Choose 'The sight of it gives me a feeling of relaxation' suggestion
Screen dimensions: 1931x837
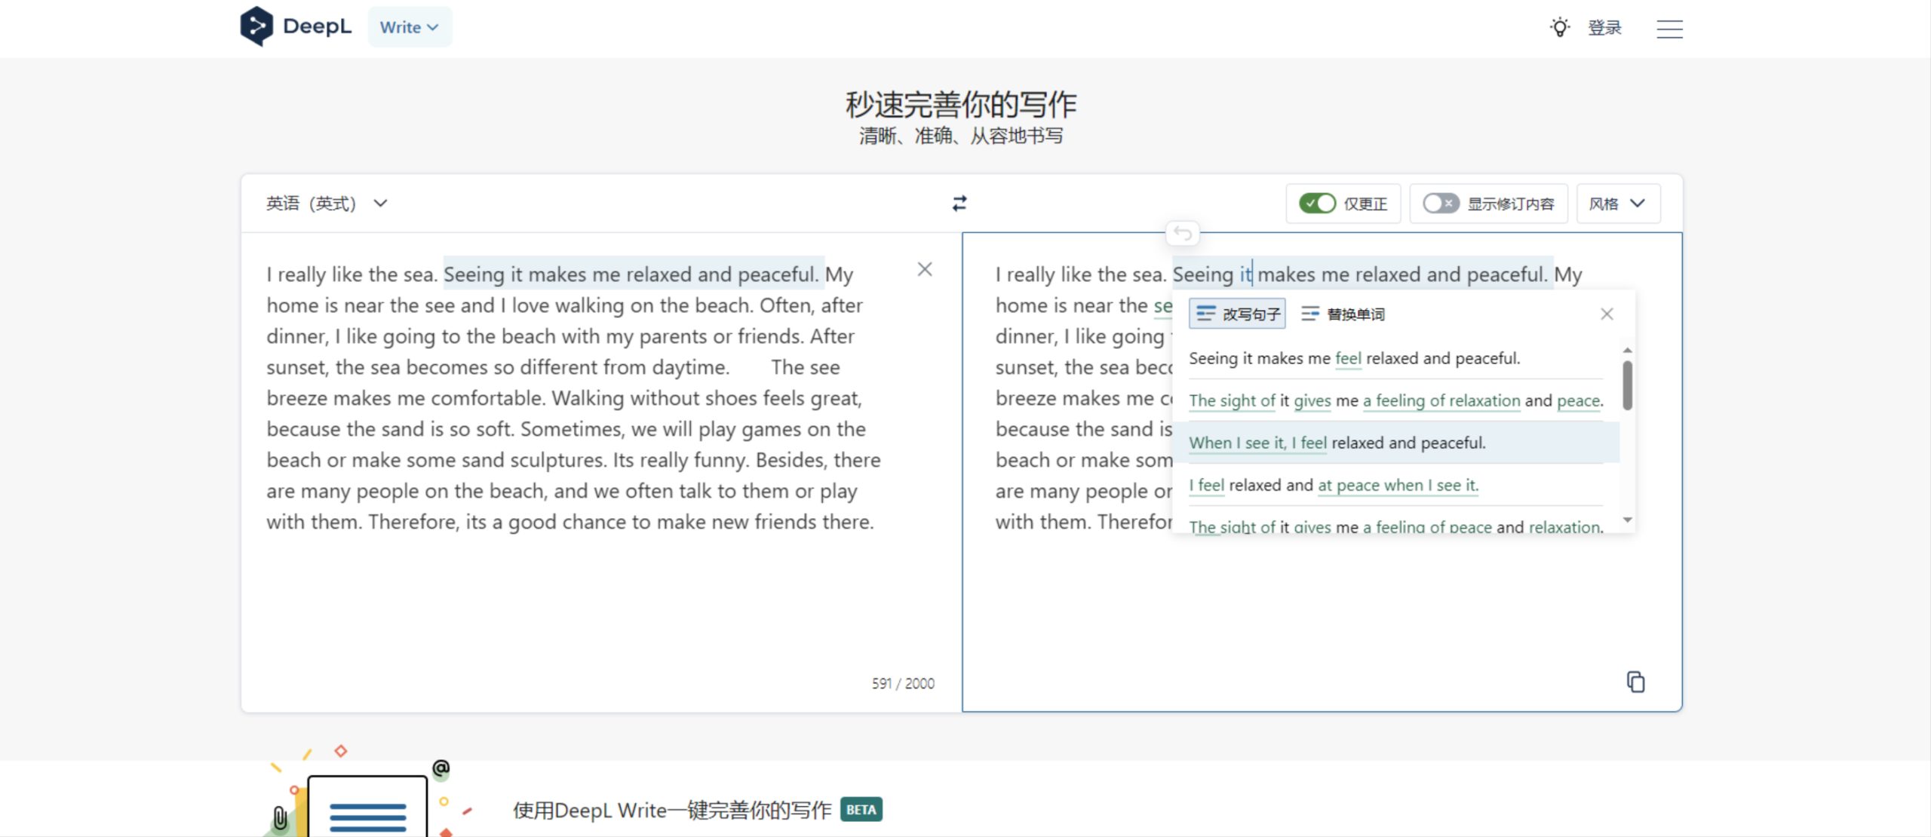[1395, 400]
